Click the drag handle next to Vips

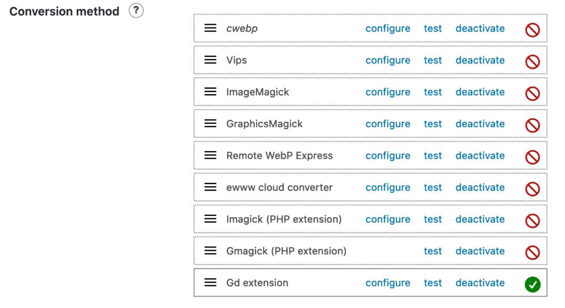(210, 60)
